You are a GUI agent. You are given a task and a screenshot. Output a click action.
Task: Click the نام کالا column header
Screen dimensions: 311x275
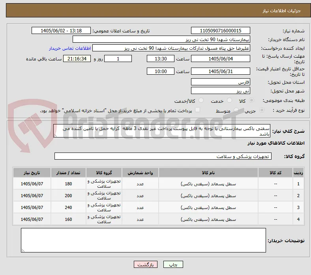[x=208, y=173]
